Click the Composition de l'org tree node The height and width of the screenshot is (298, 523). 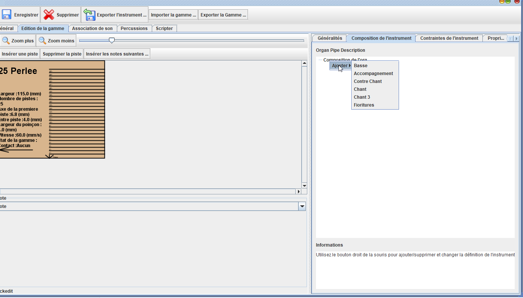click(345, 60)
